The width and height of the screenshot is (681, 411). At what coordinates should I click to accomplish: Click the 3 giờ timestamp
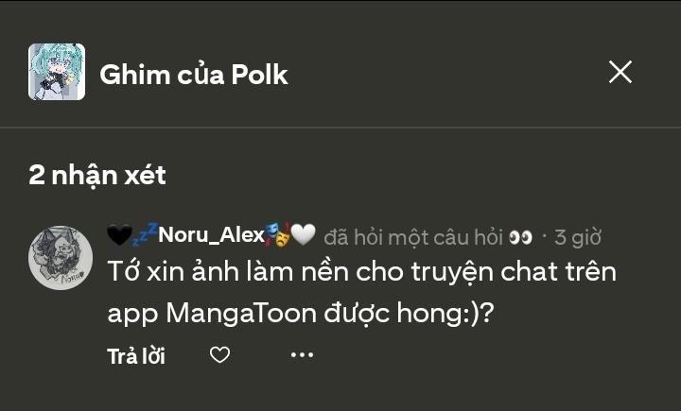point(577,237)
